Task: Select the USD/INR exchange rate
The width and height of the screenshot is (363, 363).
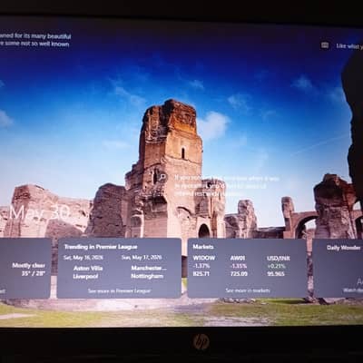Action: tap(279, 266)
